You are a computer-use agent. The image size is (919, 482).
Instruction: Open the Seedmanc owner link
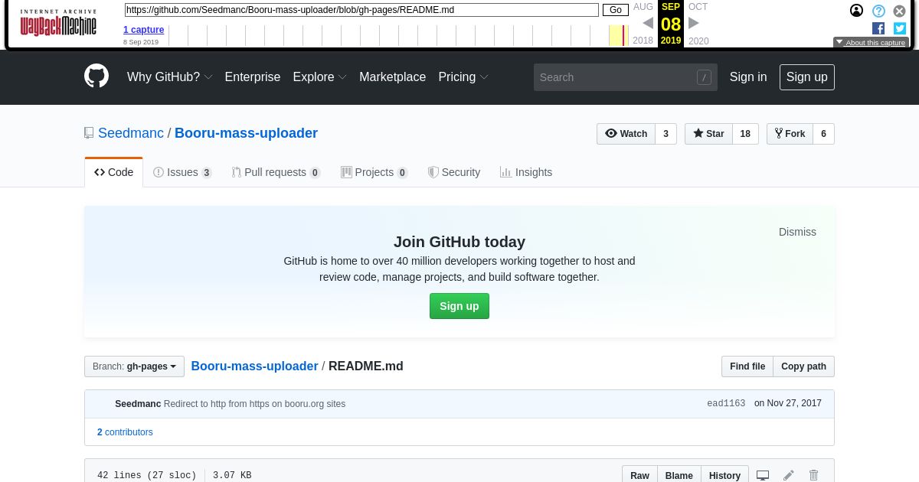click(131, 133)
